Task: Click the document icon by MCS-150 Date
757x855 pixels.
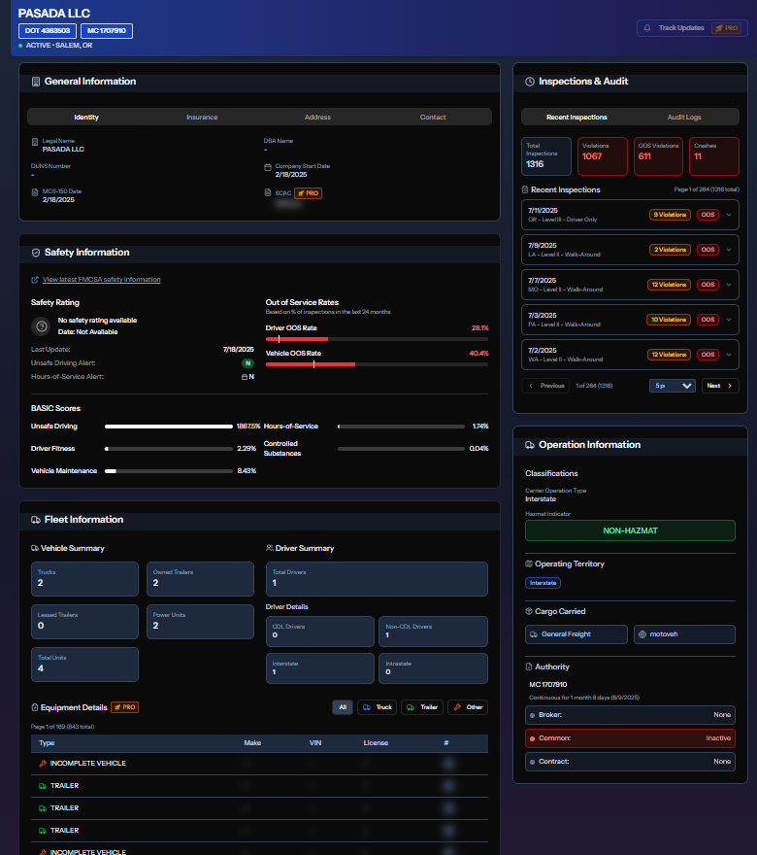Action: pyautogui.click(x=35, y=192)
